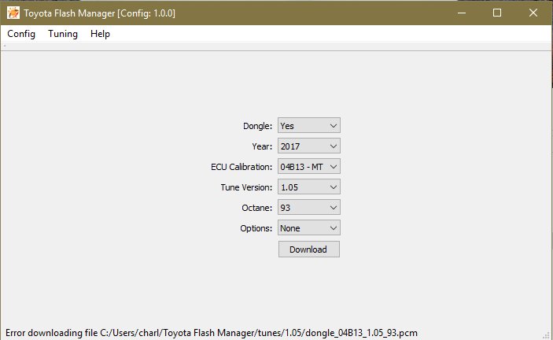Click the error downloading file status message
The width and height of the screenshot is (553, 340).
pos(212,333)
